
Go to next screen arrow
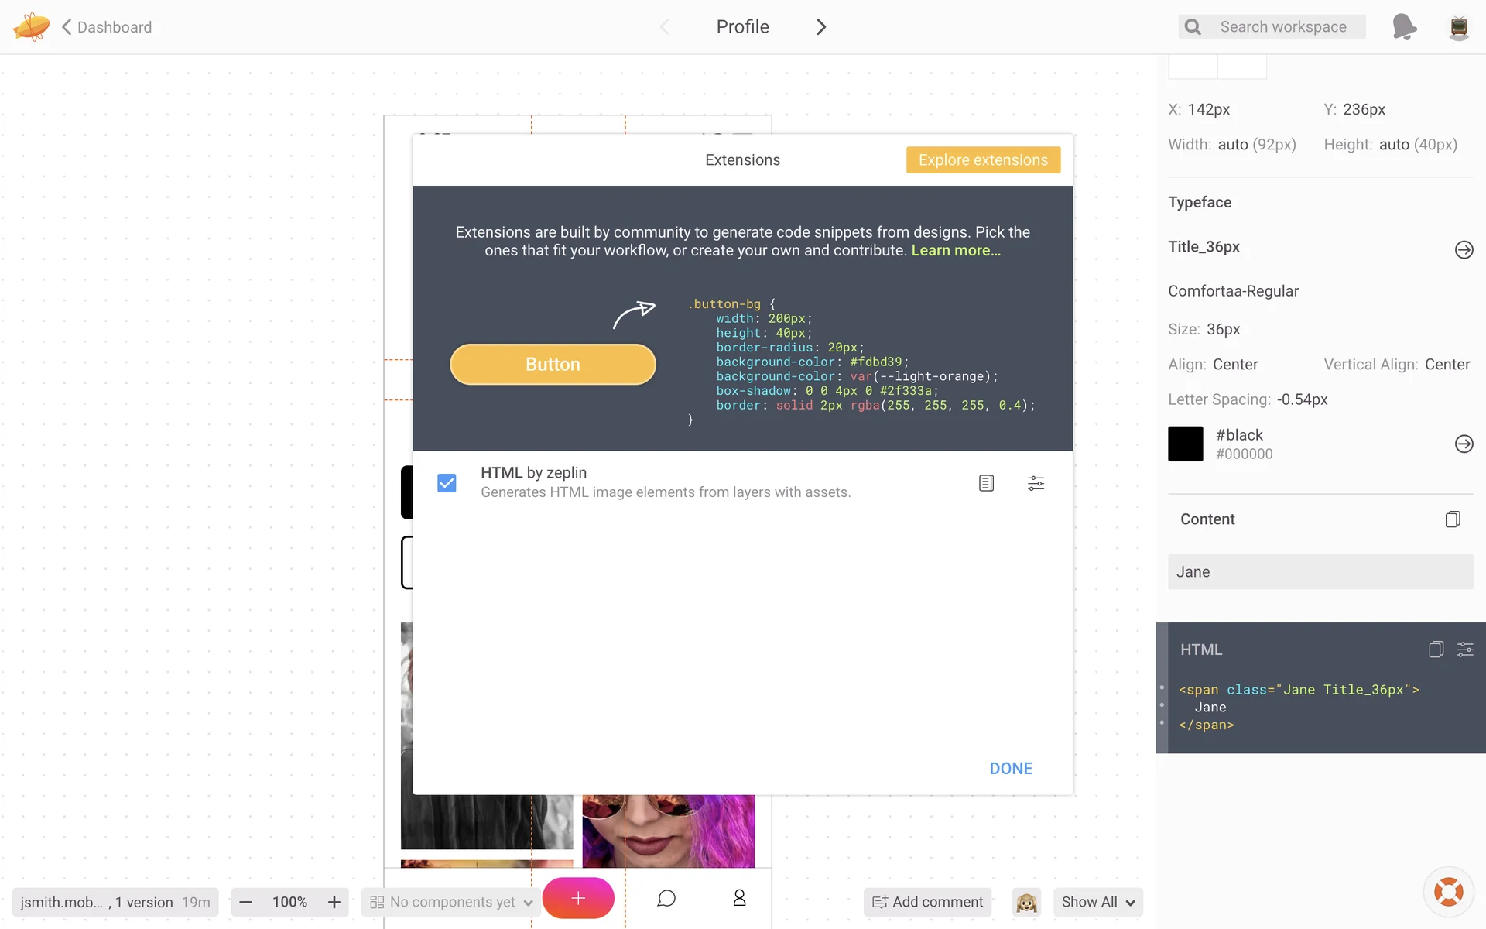[x=821, y=27]
